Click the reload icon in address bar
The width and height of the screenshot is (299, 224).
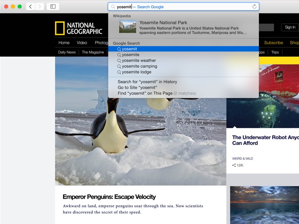pos(254,7)
